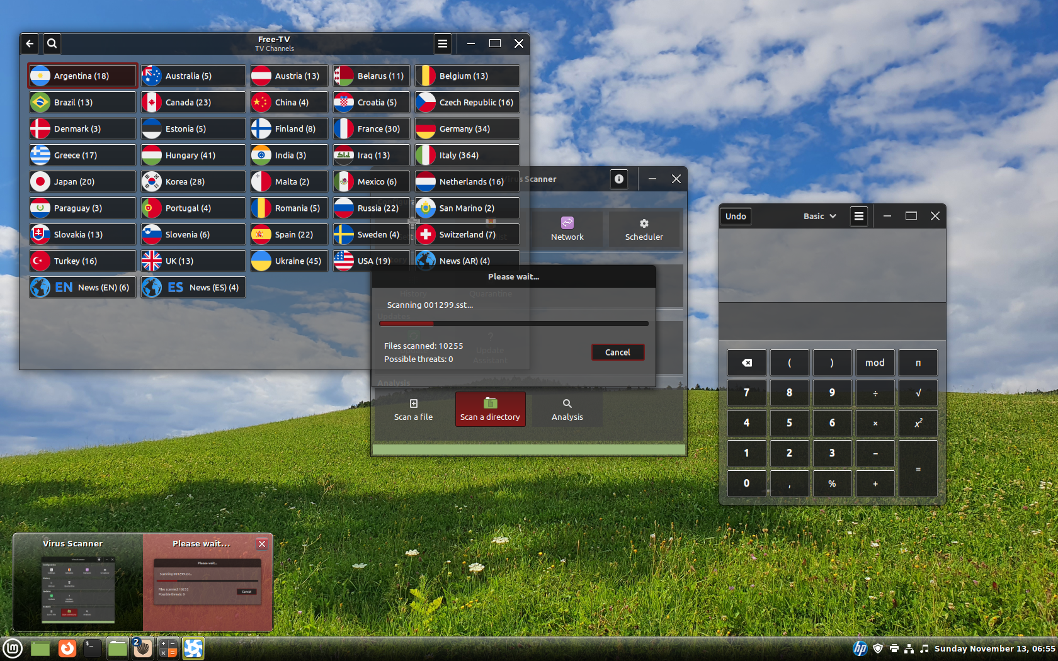Image resolution: width=1058 pixels, height=661 pixels.
Task: Open search in Free-TV
Action: tap(52, 43)
